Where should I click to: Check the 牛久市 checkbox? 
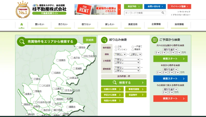(53, 104)
